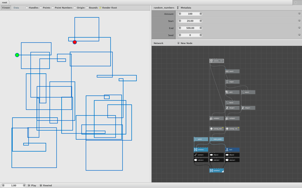Switch to the Viewer tab

pyautogui.click(x=6, y=8)
